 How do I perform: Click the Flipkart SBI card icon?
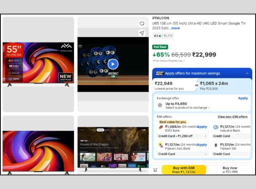click(216, 145)
